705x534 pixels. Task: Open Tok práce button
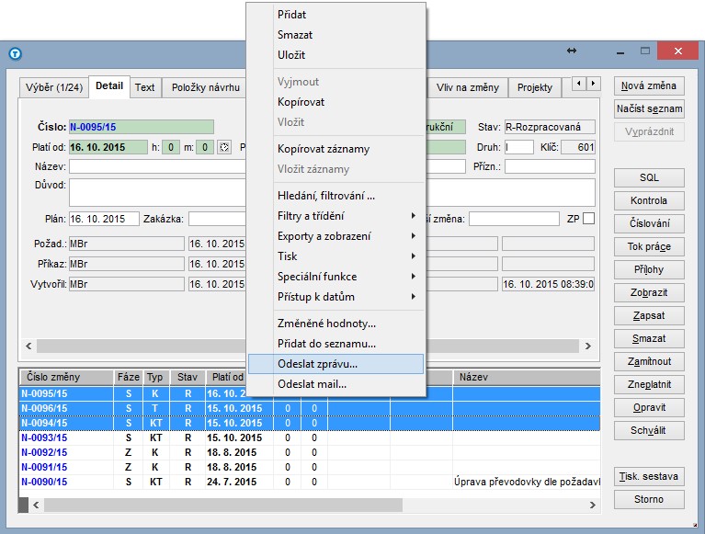point(649,246)
